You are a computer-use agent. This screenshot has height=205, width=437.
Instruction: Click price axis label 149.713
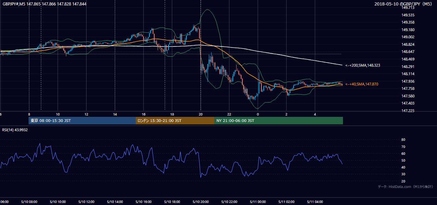click(408, 8)
